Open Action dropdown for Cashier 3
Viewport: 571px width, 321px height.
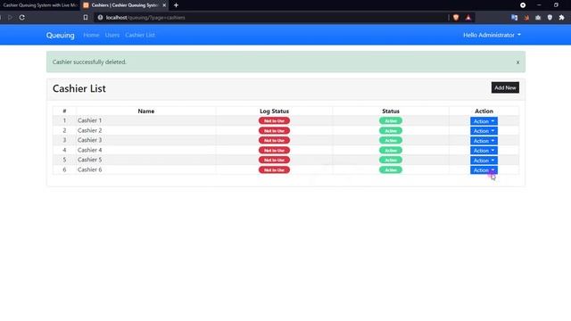point(484,141)
